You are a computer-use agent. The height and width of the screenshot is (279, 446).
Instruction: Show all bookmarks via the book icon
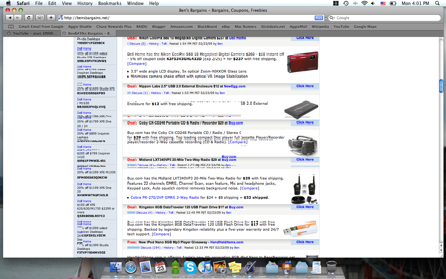click(x=11, y=27)
